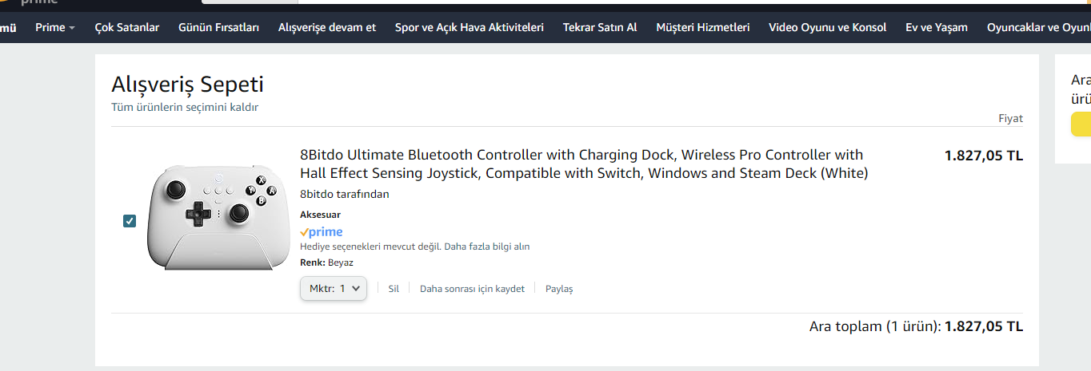The width and height of the screenshot is (1091, 371).
Task: Open Günün Fırsatları menu item
Action: point(218,27)
